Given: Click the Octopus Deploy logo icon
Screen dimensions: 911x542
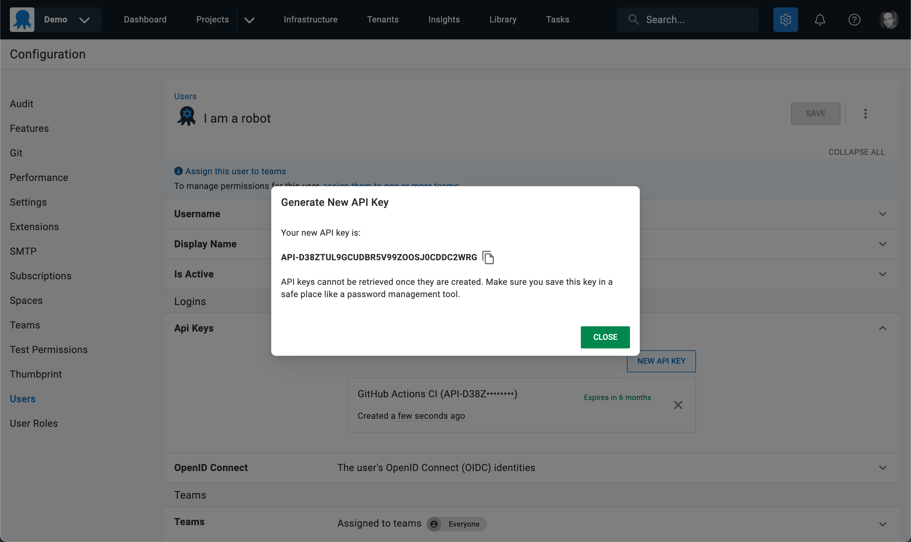Looking at the screenshot, I should pos(22,19).
